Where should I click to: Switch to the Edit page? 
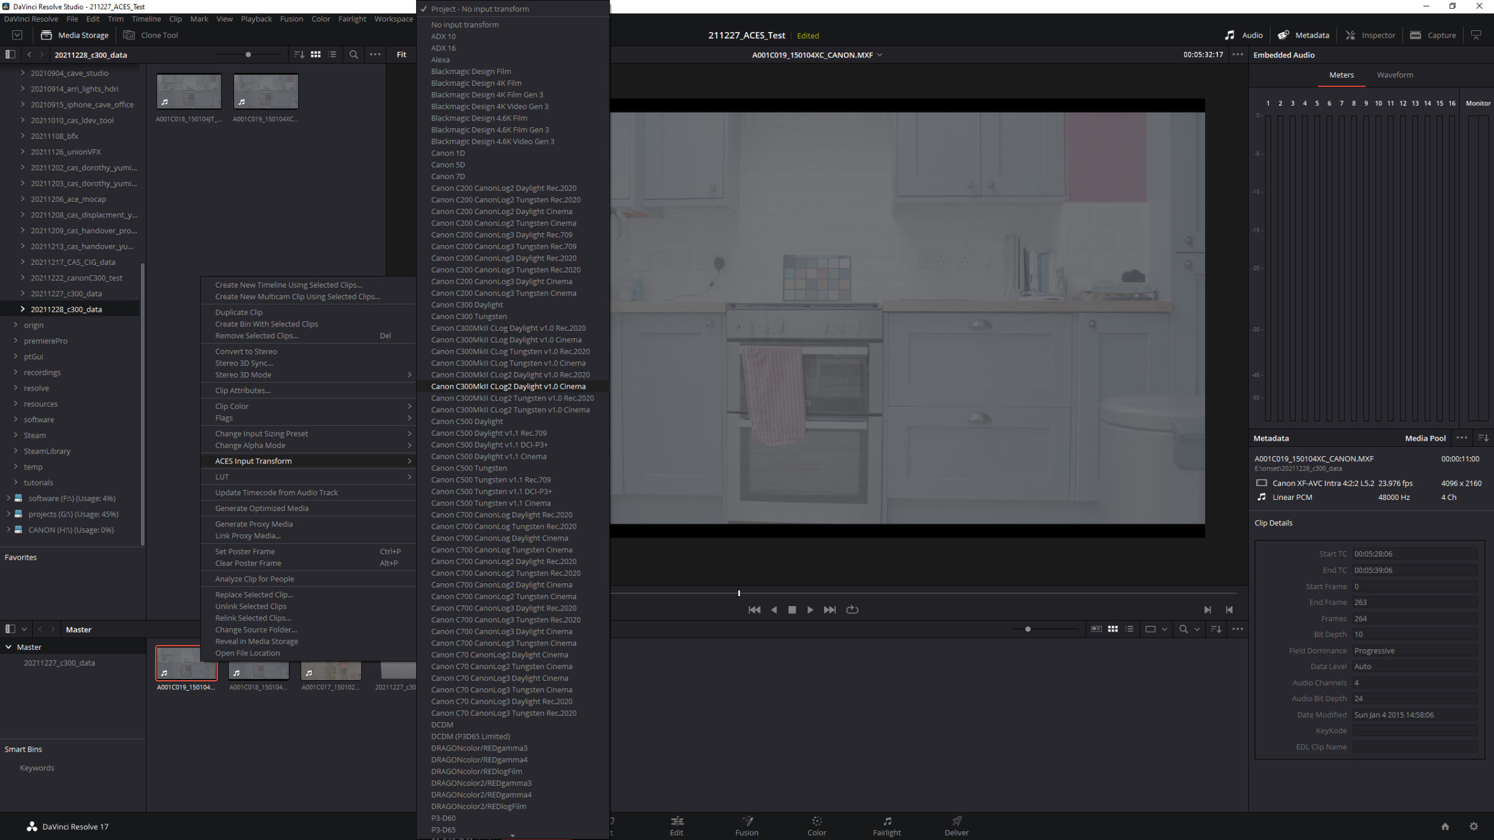tap(677, 826)
